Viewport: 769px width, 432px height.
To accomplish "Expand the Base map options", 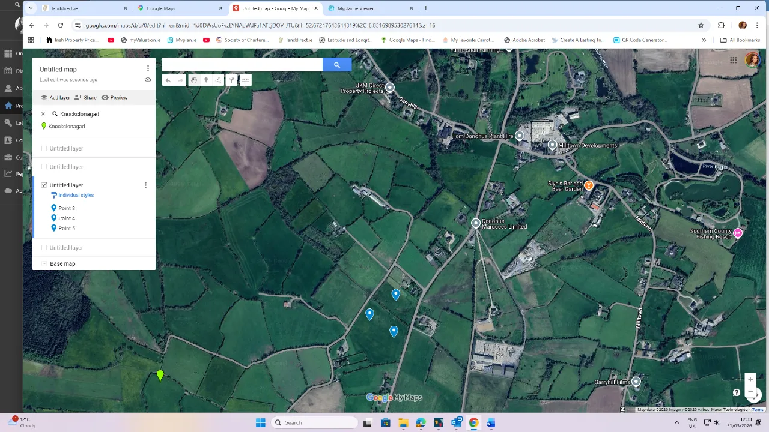I will point(44,263).
